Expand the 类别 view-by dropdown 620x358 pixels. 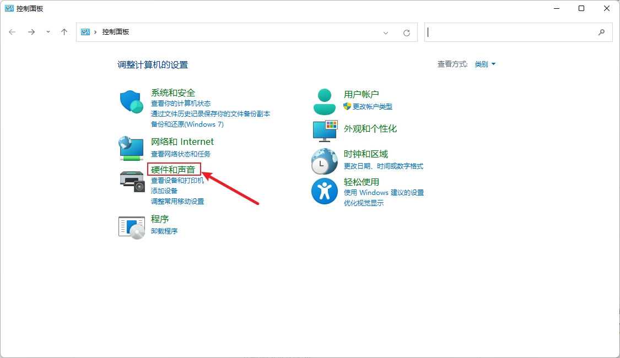pyautogui.click(x=485, y=64)
